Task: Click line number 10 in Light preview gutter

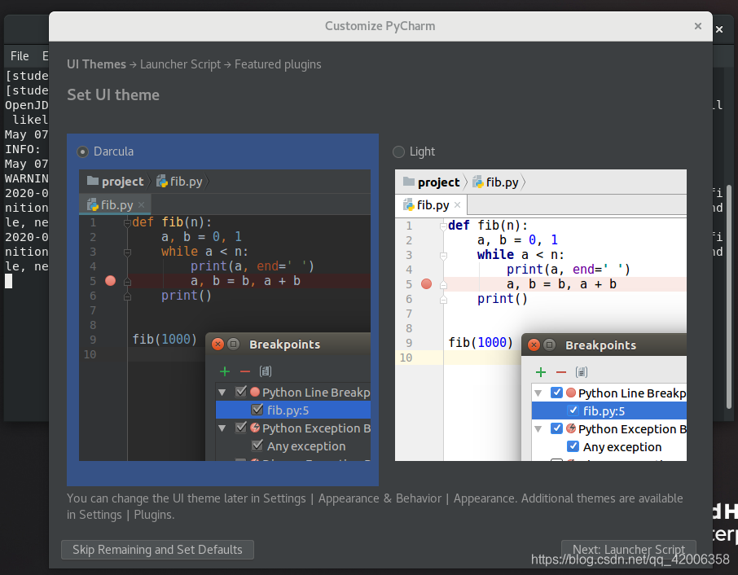Action: coord(406,358)
